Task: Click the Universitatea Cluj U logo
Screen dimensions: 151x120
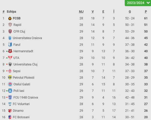Action: point(10,64)
